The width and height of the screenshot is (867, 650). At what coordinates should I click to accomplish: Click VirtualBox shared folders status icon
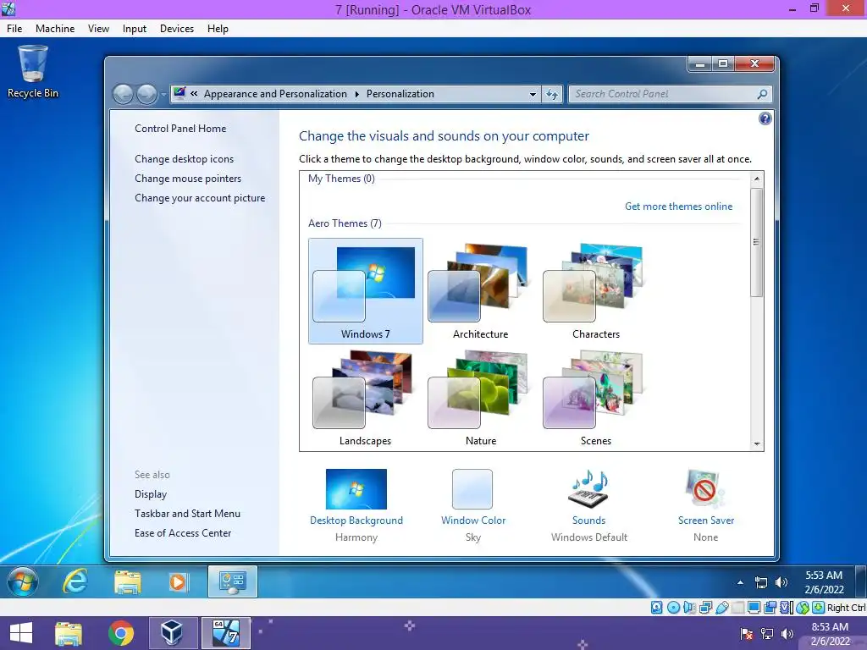pyautogui.click(x=737, y=608)
